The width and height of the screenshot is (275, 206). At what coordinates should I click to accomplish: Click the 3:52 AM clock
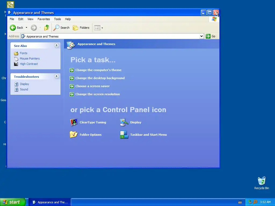point(265,202)
